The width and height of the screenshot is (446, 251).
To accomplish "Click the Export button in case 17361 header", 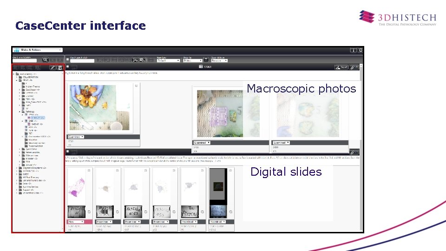I will 341,67.
